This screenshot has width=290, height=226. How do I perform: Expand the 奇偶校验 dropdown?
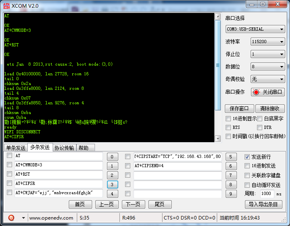[x=267, y=79]
